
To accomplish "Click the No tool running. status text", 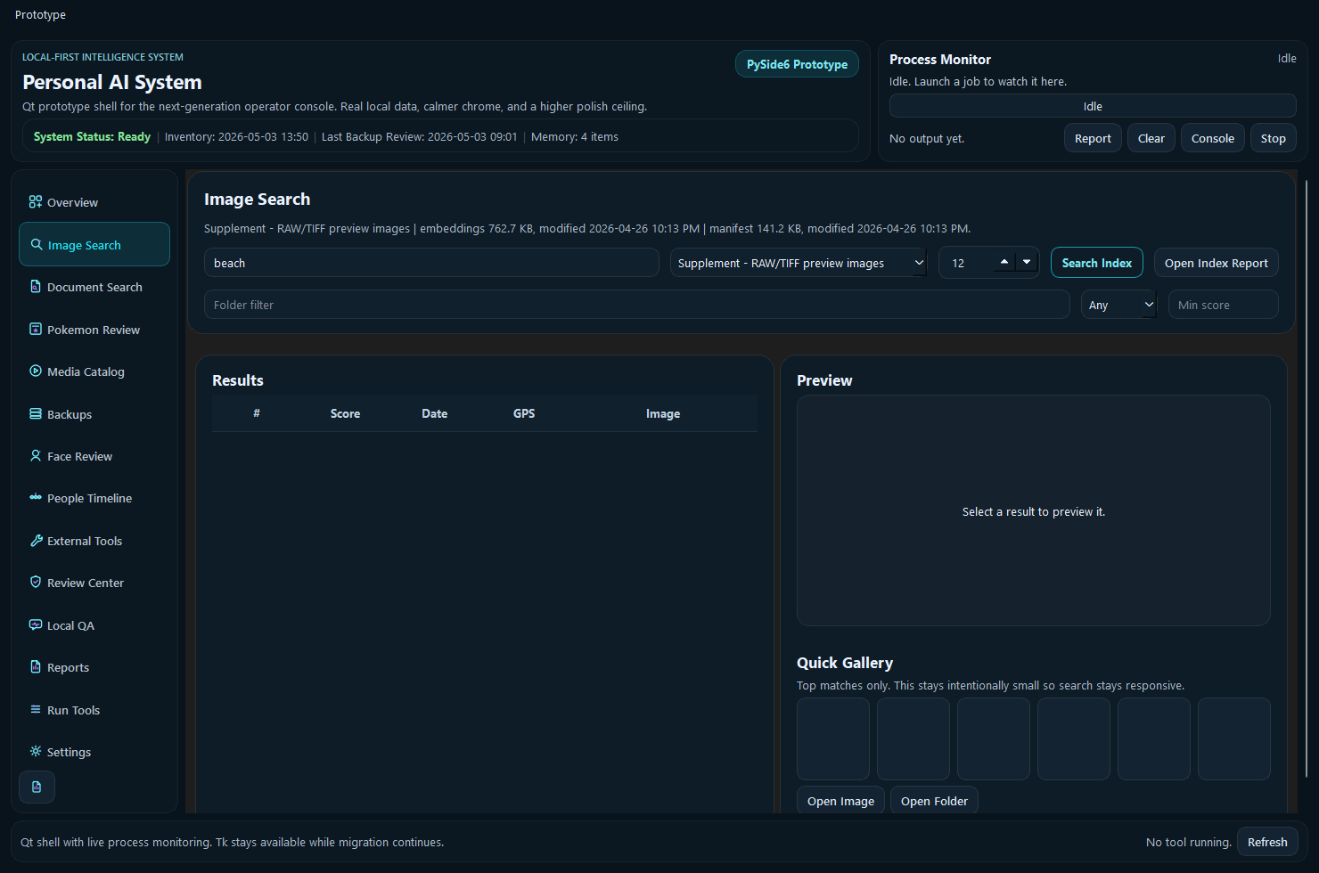I will point(1189,842).
